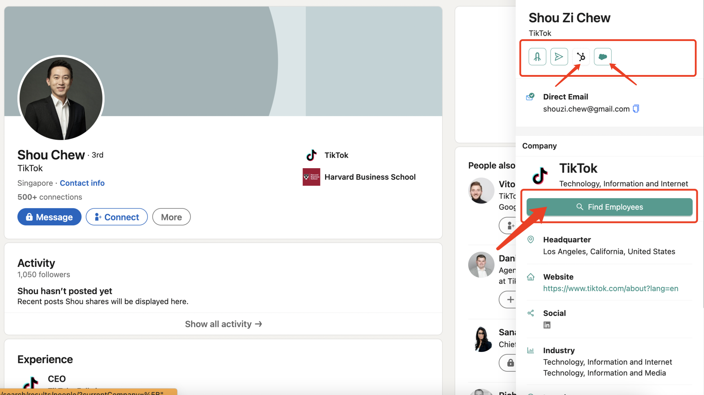The height and width of the screenshot is (395, 704).
Task: Open Contact info link
Action: pos(82,183)
